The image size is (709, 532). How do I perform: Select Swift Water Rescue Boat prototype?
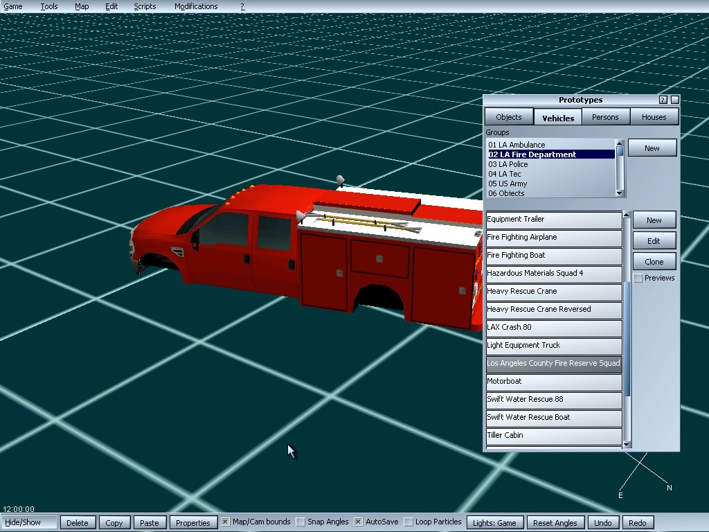point(554,418)
